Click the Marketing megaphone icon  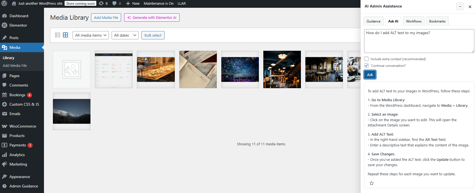[4, 164]
